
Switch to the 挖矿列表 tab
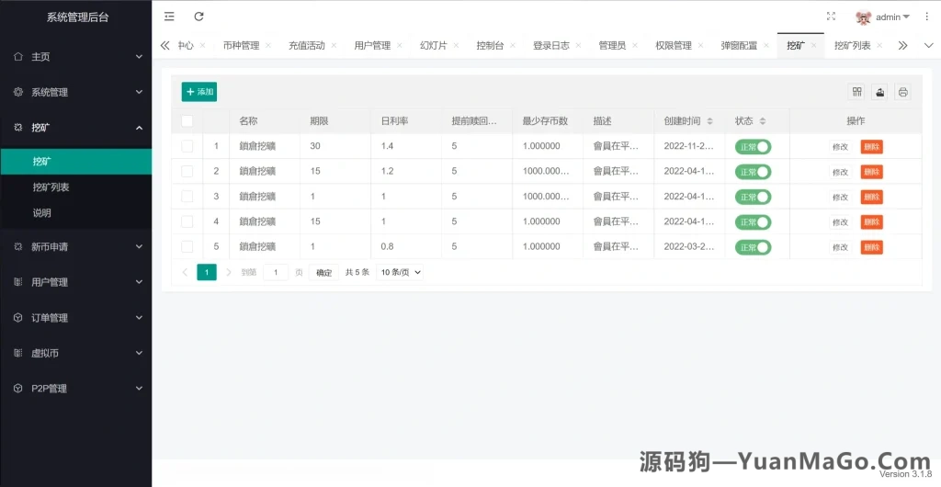(852, 46)
